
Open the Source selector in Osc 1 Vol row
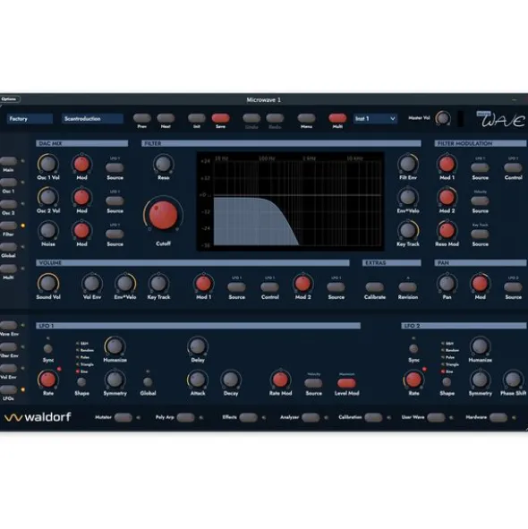point(115,167)
